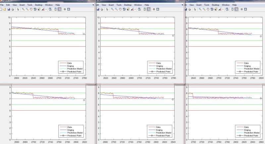Click Insert Colorbar icon in left figure toolbar
The image size is (265, 144).
pos(55,9)
